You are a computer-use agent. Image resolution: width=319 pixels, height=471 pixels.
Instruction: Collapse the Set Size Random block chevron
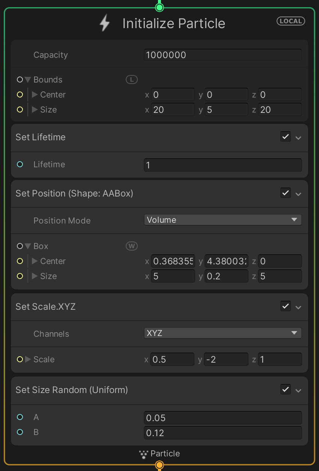click(x=298, y=390)
